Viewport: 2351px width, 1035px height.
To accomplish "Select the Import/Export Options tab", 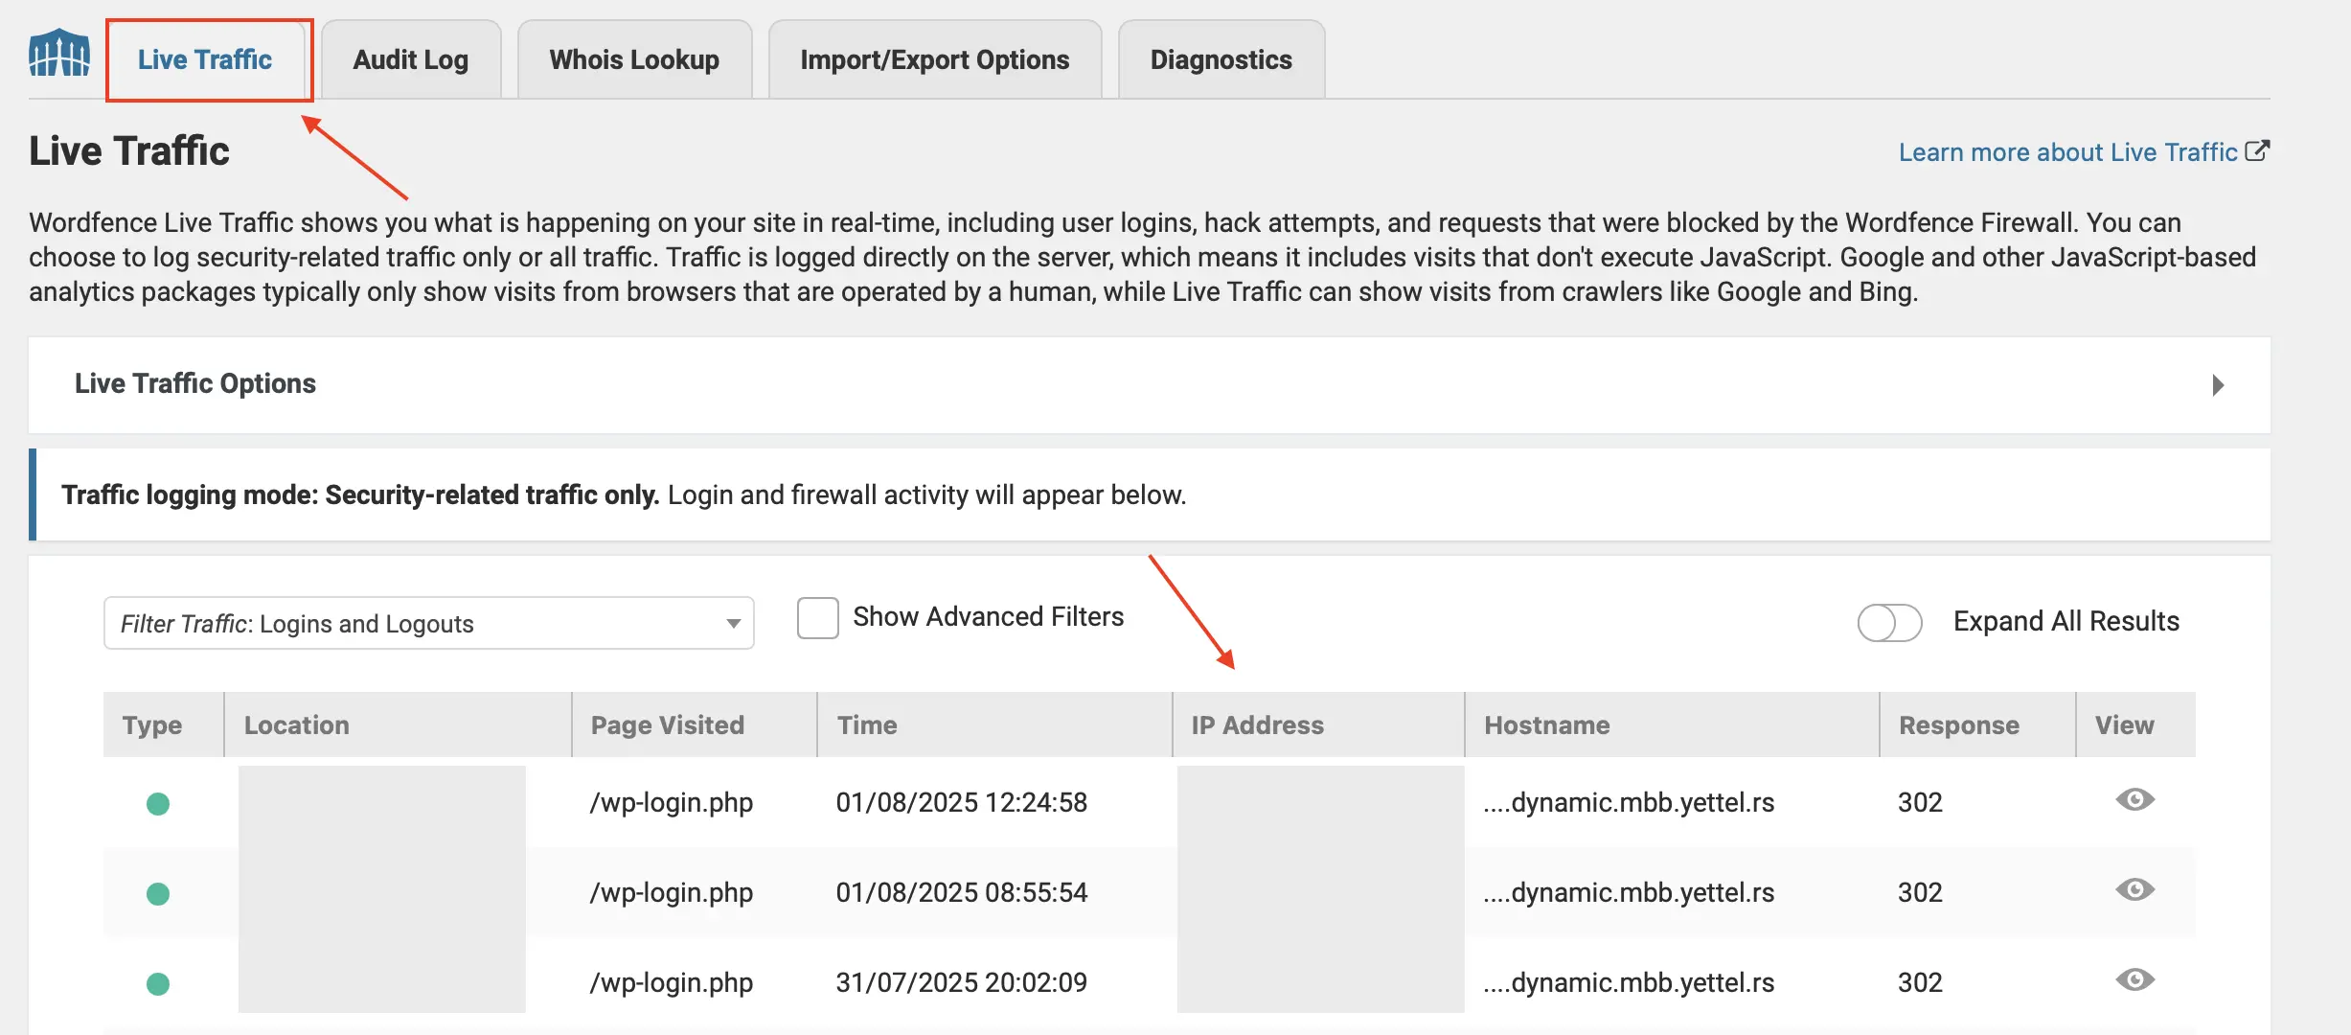I will 935,59.
